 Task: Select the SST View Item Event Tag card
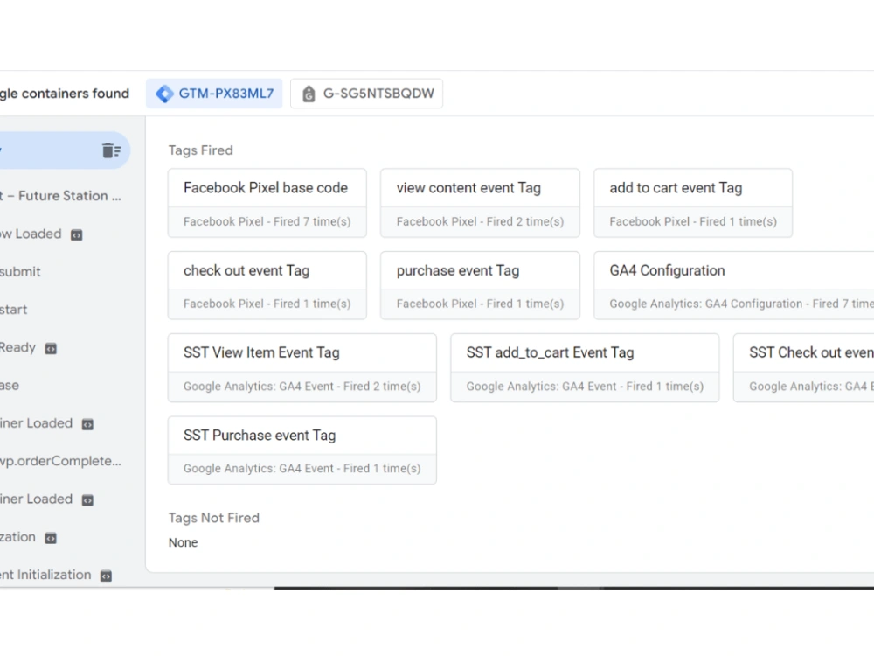click(302, 367)
